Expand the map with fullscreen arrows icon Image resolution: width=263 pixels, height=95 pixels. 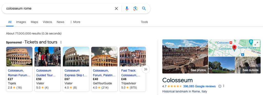coord(256,44)
